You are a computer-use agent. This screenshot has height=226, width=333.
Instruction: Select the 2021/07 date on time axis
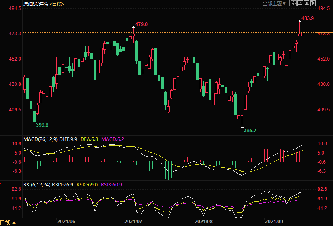click(x=134, y=221)
